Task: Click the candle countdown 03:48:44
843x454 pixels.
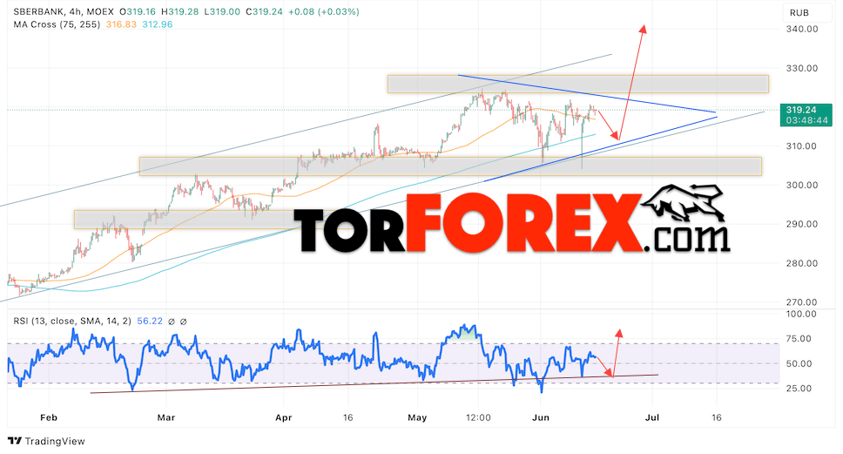Action: [x=807, y=120]
